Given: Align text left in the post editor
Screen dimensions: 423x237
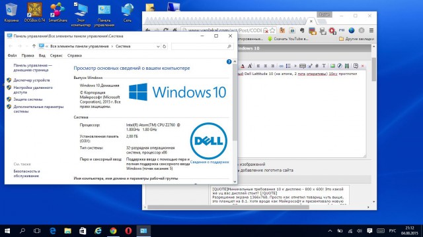Looking at the screenshot, I should pos(258,66).
